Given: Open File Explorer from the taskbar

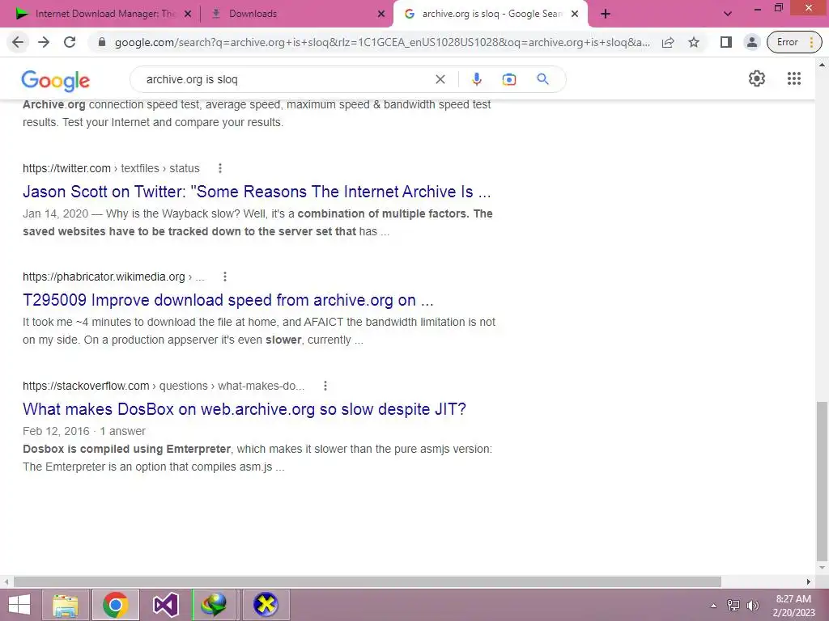Looking at the screenshot, I should point(66,605).
